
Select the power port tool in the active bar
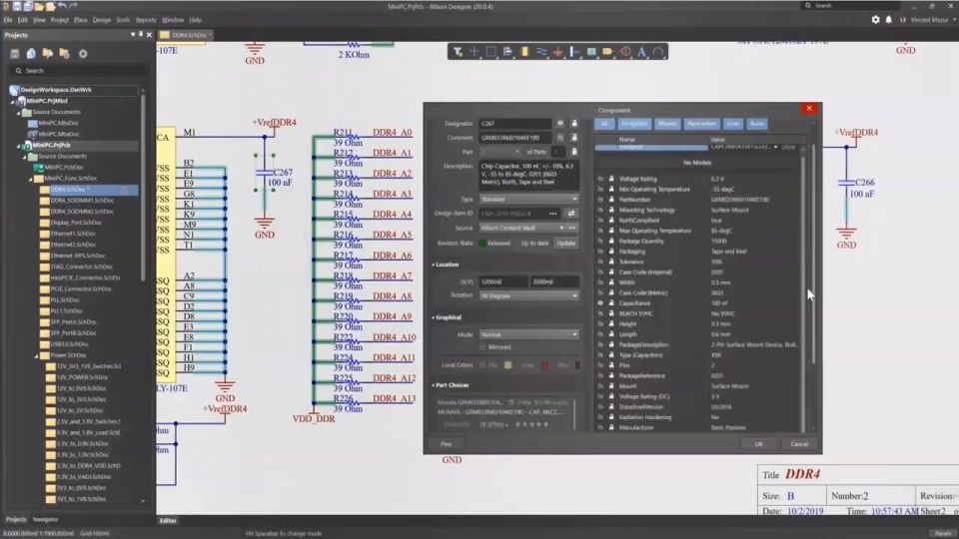pyautogui.click(x=557, y=52)
